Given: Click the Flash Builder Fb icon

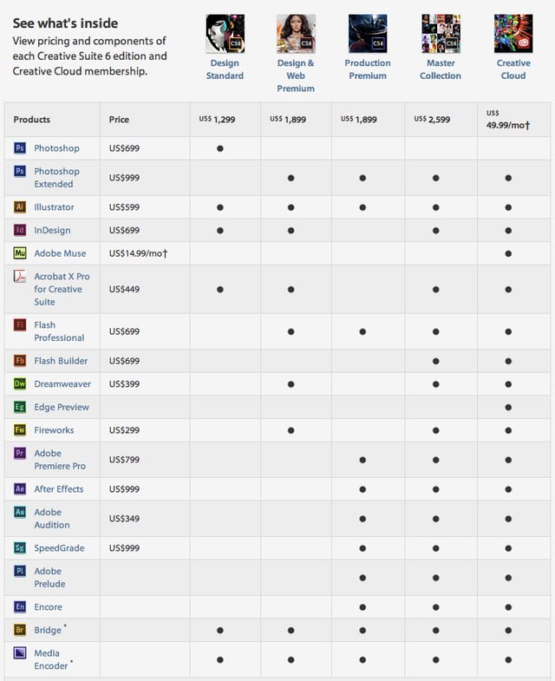Looking at the screenshot, I should pos(20,361).
